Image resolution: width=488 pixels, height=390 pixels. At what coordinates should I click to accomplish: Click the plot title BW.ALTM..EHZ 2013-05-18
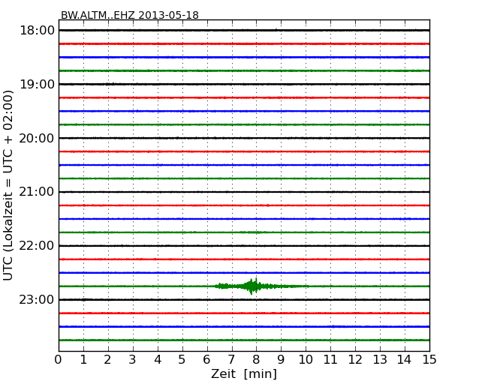[x=129, y=15]
